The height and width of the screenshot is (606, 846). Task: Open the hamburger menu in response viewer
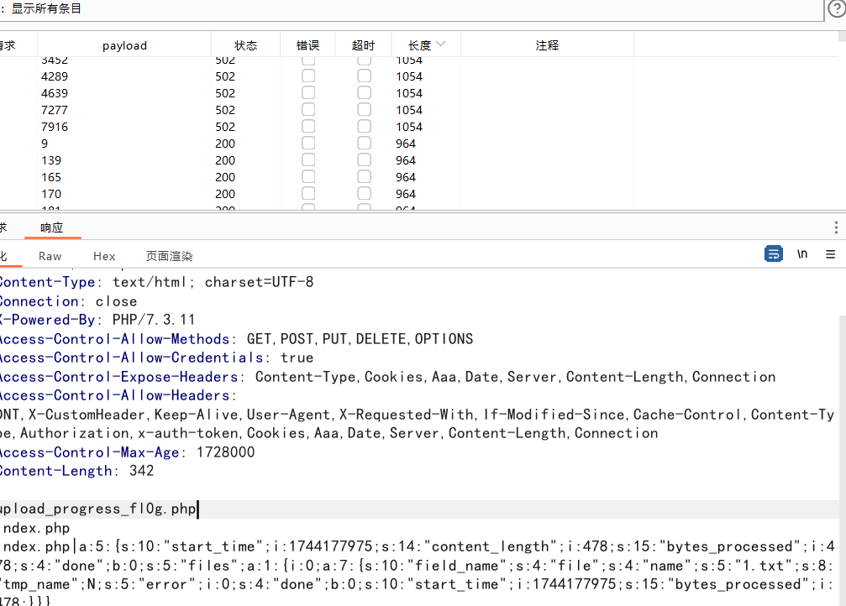coord(830,254)
